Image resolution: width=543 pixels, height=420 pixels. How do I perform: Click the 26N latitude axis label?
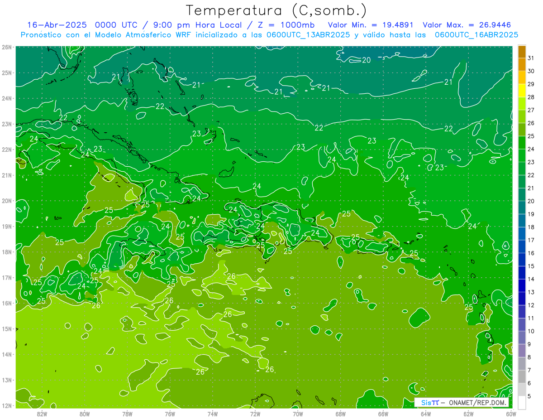(x=7, y=47)
